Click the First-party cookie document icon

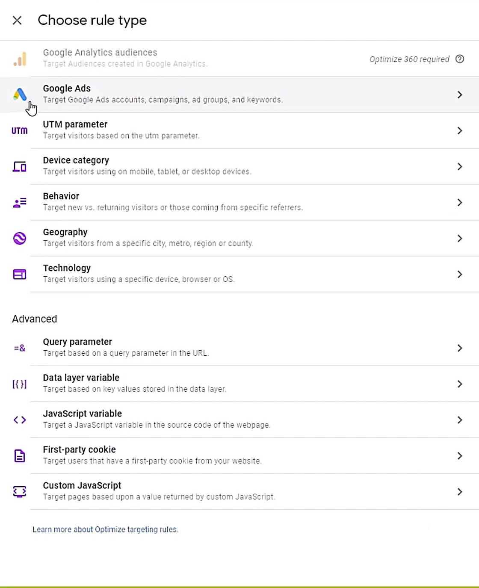point(20,456)
